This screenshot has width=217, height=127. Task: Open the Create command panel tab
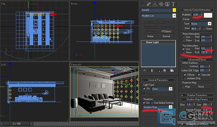(142, 4)
